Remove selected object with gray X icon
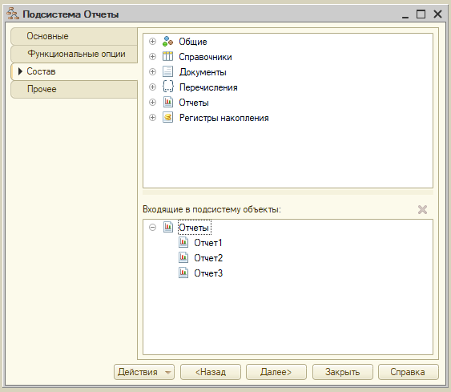Viewport: 451px width, 392px height. click(x=422, y=209)
